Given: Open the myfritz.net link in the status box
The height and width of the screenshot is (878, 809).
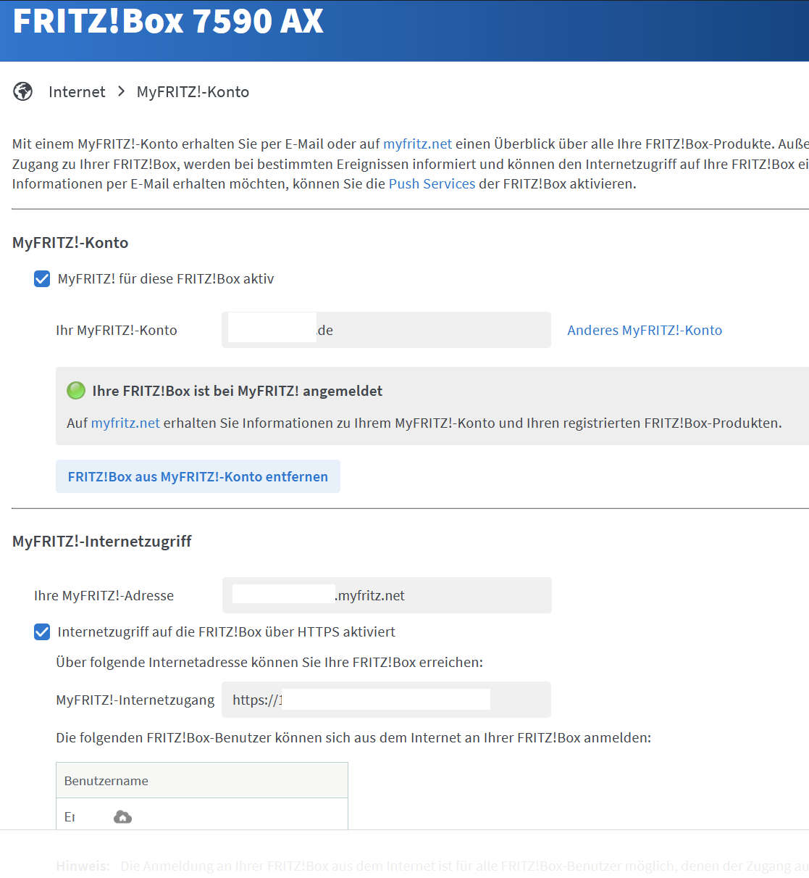Looking at the screenshot, I should [x=125, y=423].
